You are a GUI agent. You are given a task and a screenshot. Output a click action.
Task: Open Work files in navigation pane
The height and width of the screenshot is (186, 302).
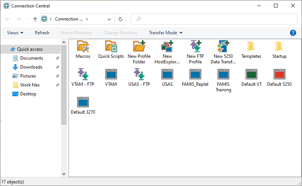(31, 85)
